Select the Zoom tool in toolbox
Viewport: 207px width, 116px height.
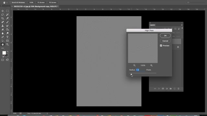coord(7,44)
